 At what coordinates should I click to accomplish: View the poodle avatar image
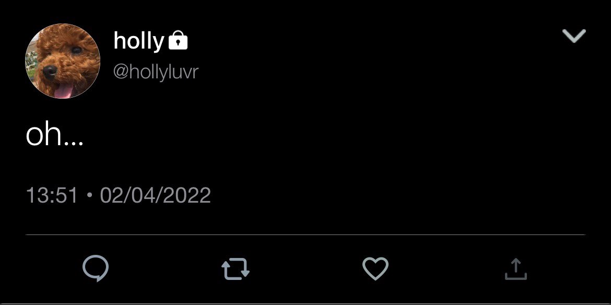point(63,61)
